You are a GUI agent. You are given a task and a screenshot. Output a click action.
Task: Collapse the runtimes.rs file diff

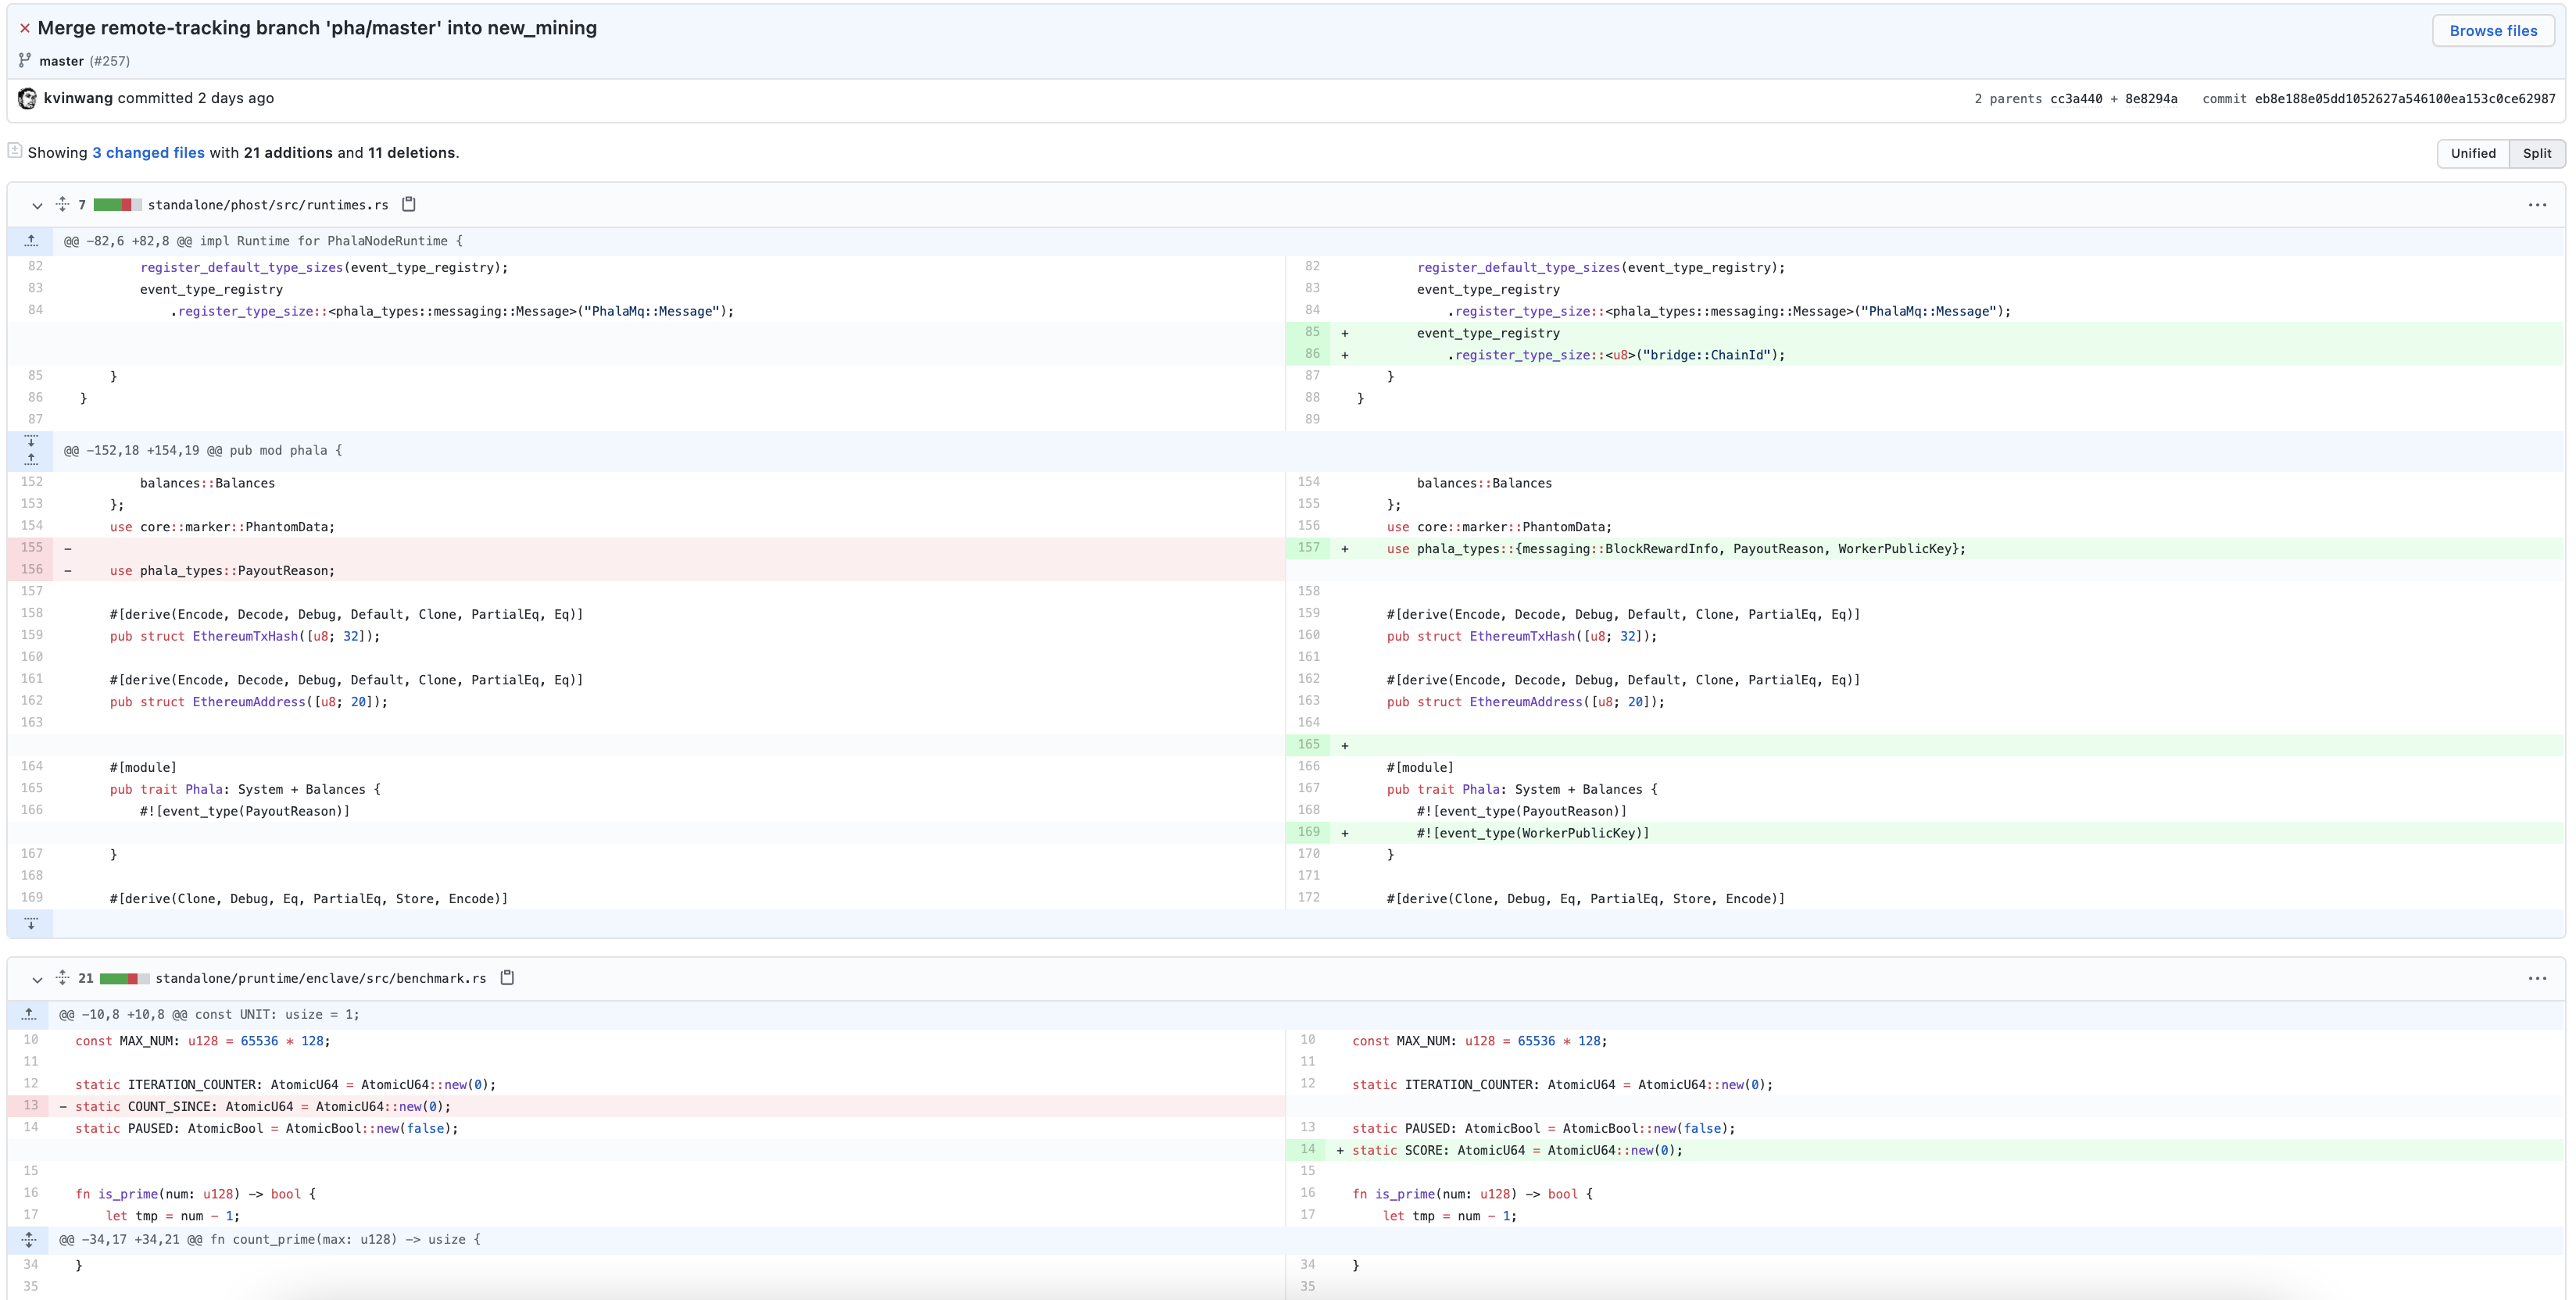pos(37,205)
